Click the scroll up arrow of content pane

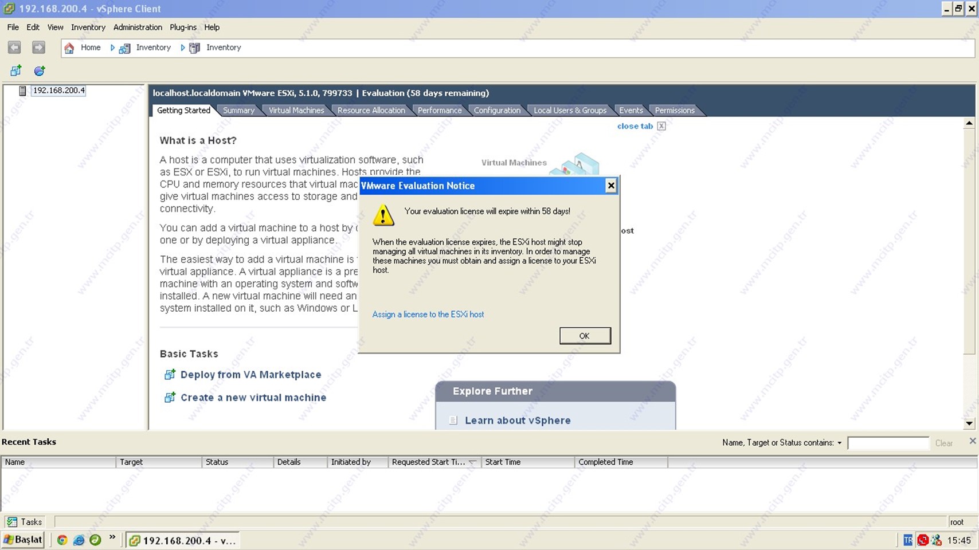(x=969, y=123)
